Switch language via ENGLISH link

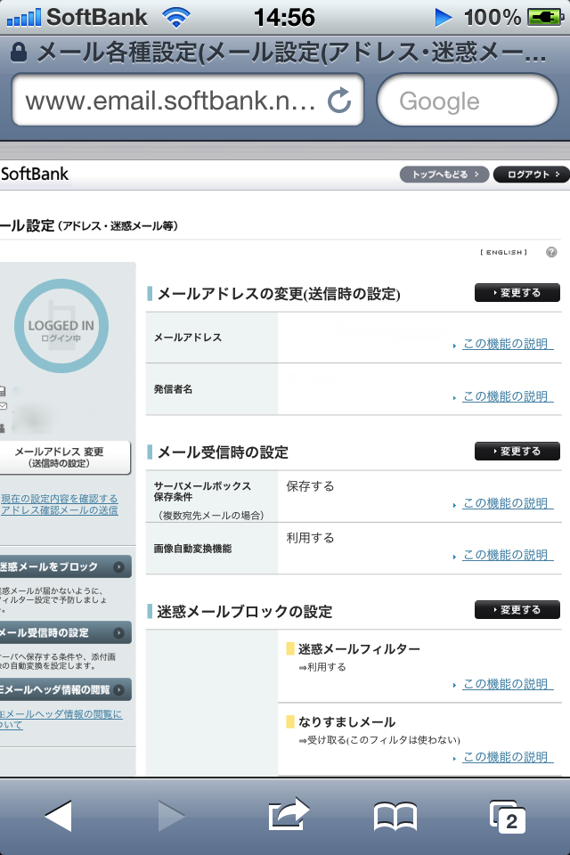pyautogui.click(x=503, y=252)
